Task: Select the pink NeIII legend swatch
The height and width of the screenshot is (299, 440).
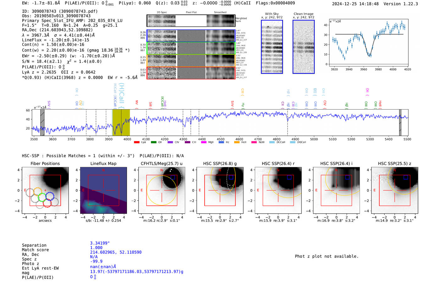Action: (254, 142)
